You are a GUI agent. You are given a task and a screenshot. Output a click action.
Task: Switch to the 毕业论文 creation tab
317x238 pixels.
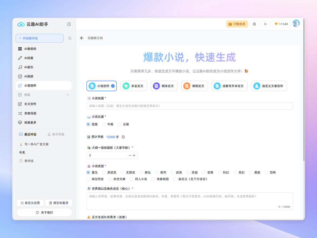point(133,86)
